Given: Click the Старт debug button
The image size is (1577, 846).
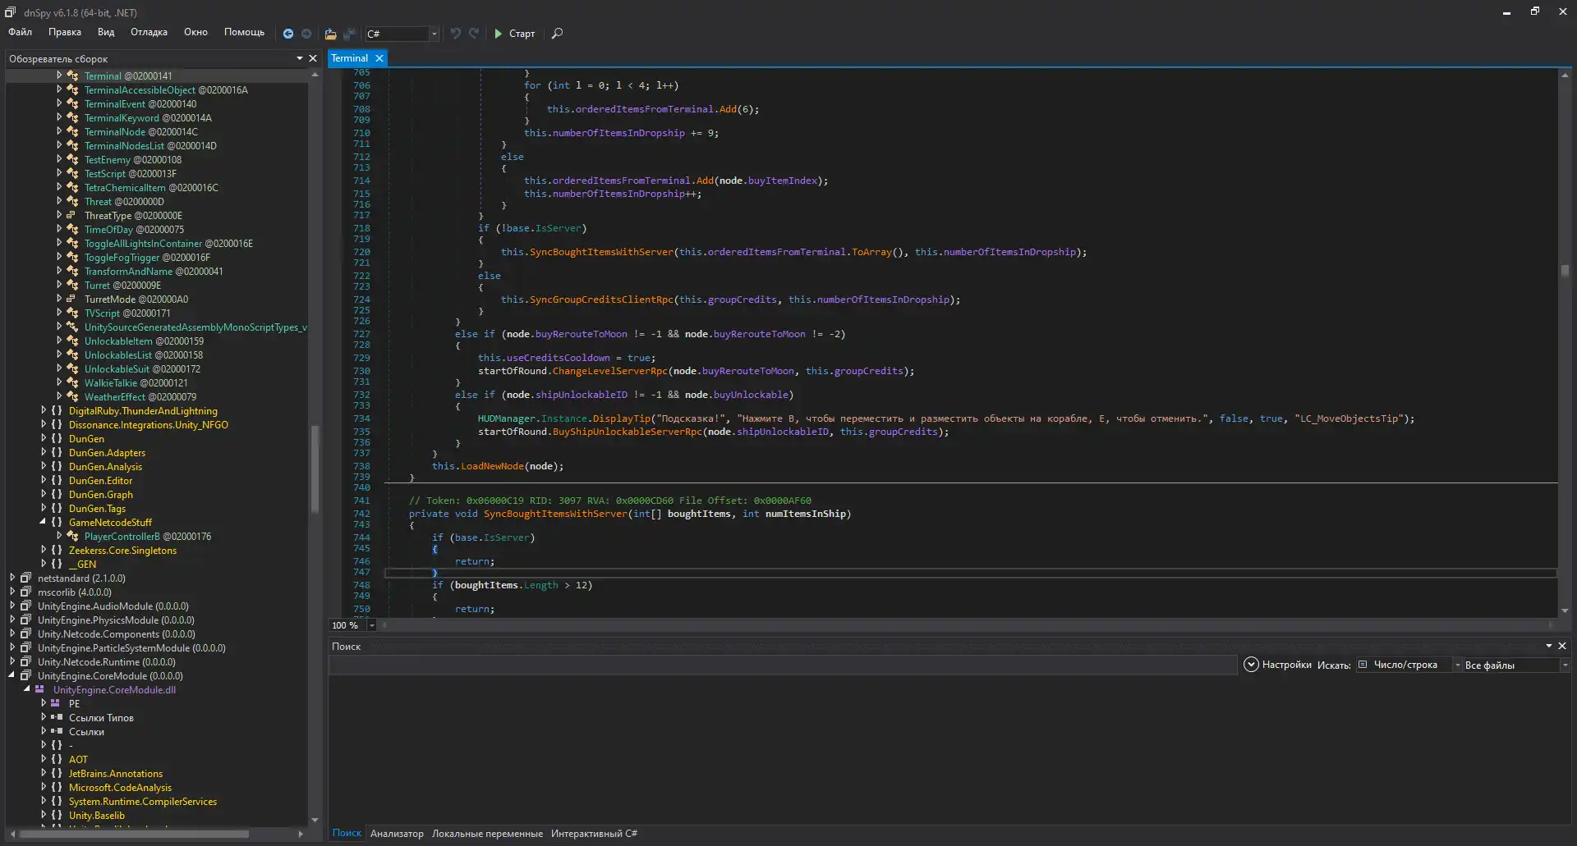Looking at the screenshot, I should [515, 34].
